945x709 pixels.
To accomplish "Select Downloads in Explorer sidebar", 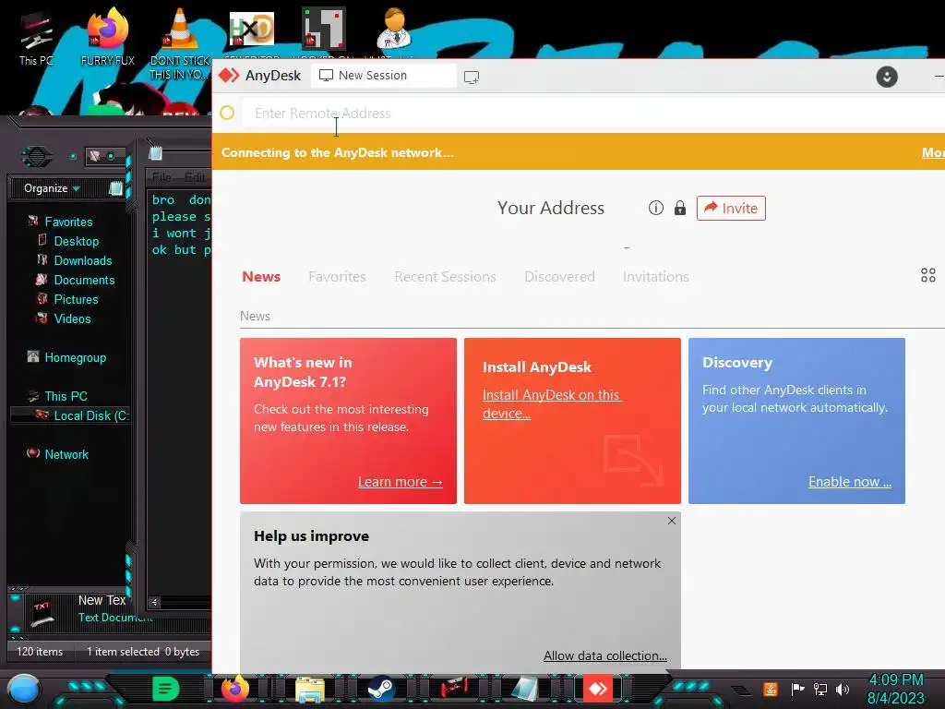I will click(x=82, y=260).
